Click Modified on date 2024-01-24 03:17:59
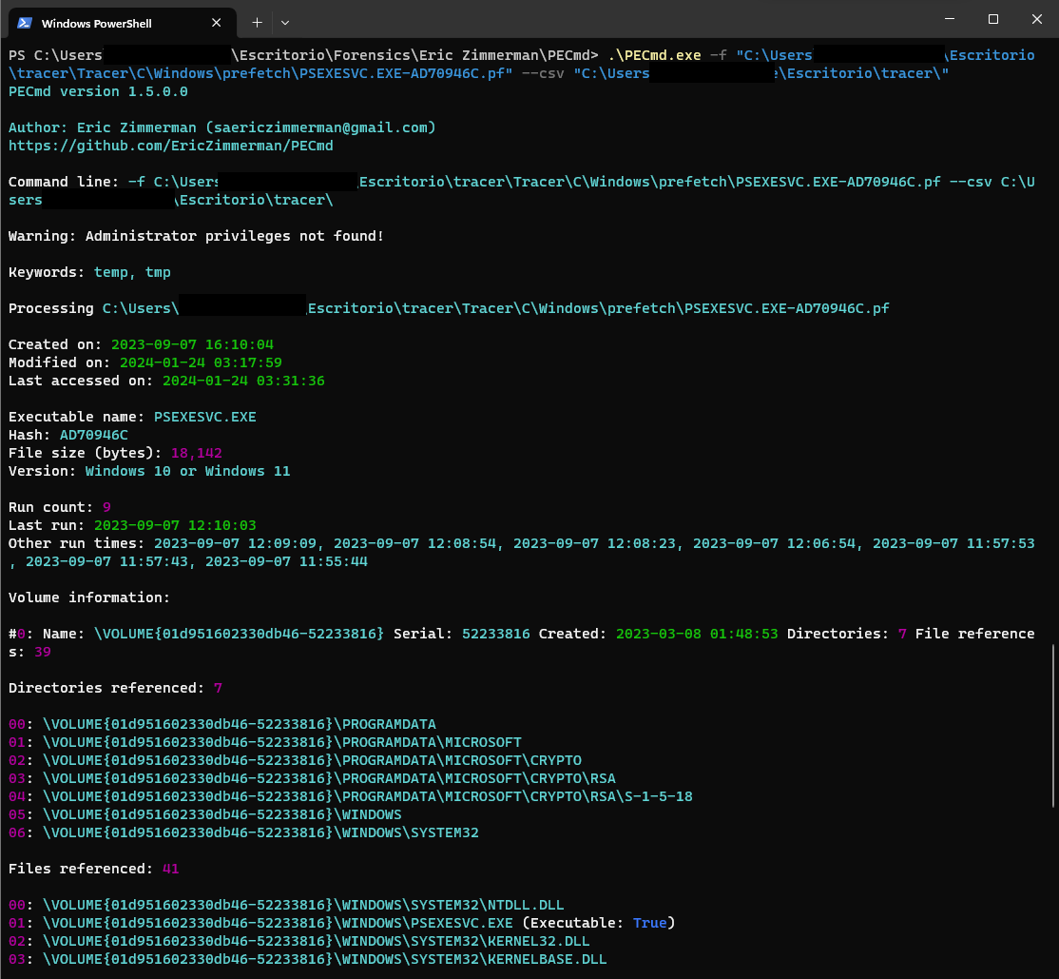This screenshot has width=1059, height=979. (201, 362)
